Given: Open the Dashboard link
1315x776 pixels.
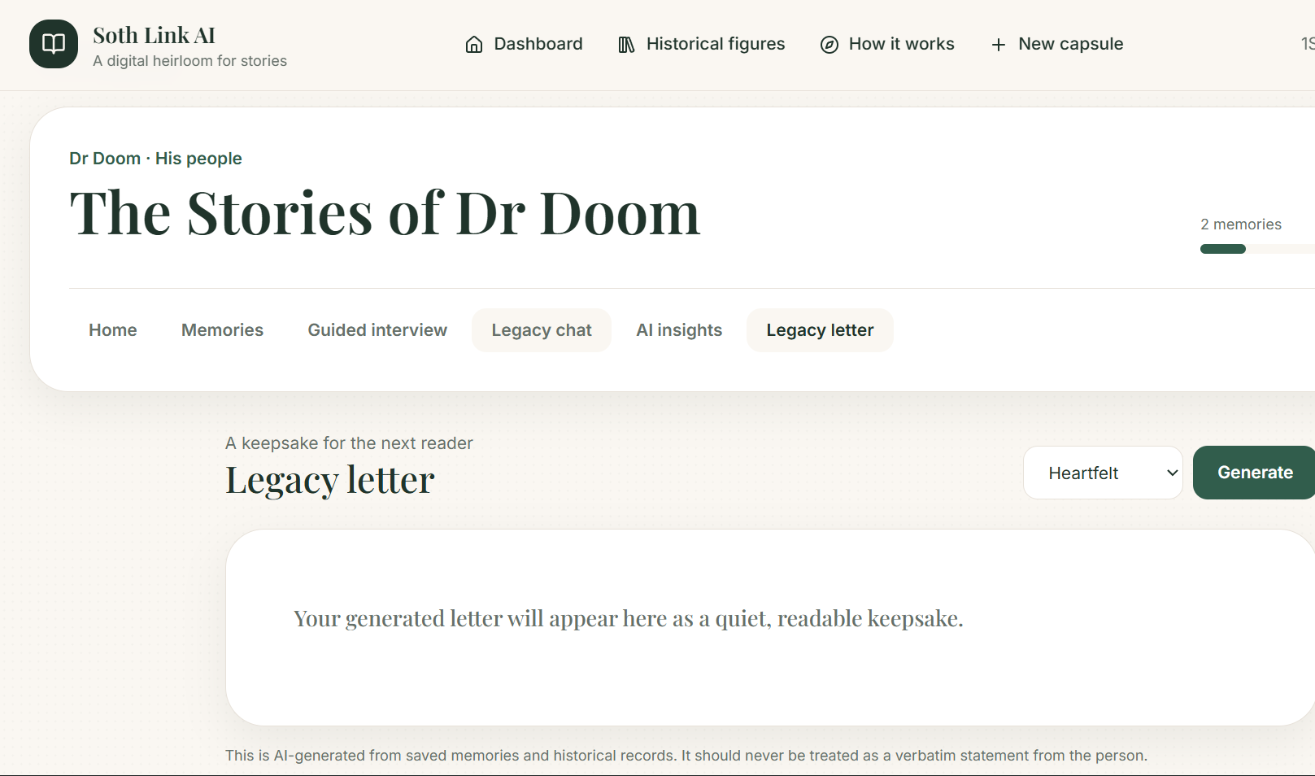Looking at the screenshot, I should pos(524,44).
